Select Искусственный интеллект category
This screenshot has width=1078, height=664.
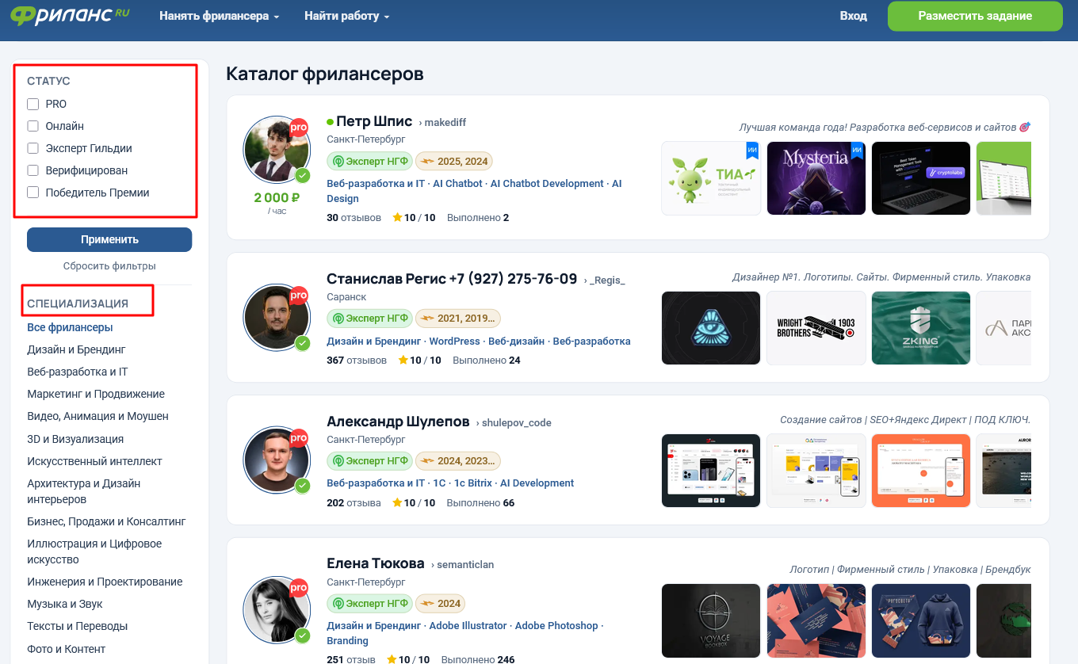94,461
